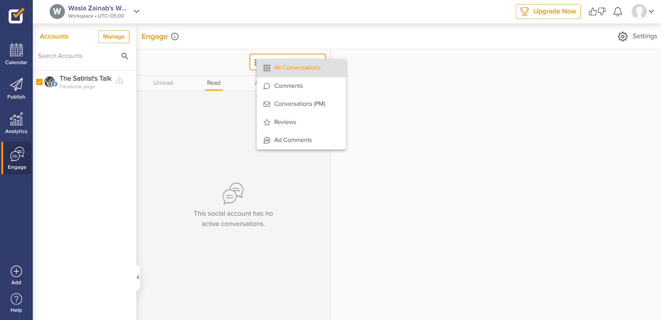Click the notifications bell icon
The width and height of the screenshot is (661, 320).
click(618, 12)
